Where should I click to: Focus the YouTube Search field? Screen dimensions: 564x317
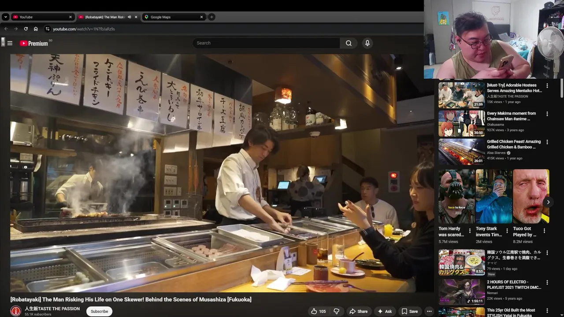(x=266, y=43)
